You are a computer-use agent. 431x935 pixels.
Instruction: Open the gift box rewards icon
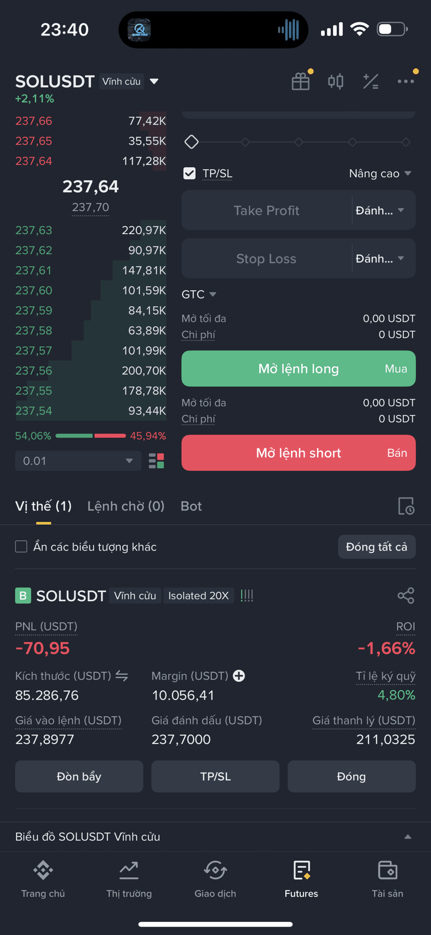point(300,81)
